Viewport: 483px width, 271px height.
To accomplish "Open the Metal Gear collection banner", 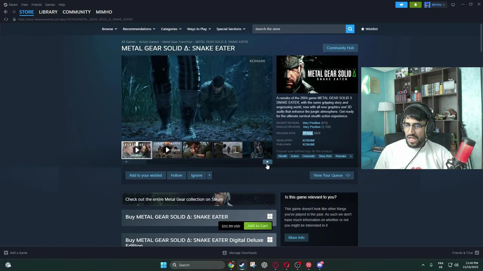I will point(199,199).
